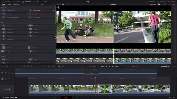Open the Deliver page icon
This screenshot has height=99, width=177.
(122, 98)
